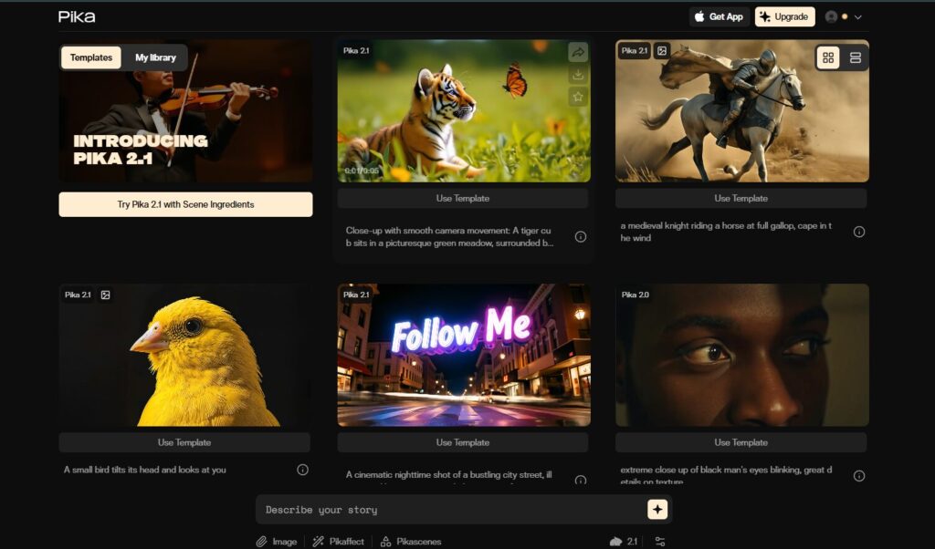
Task: Click the Describe your story input field
Action: [450, 510]
